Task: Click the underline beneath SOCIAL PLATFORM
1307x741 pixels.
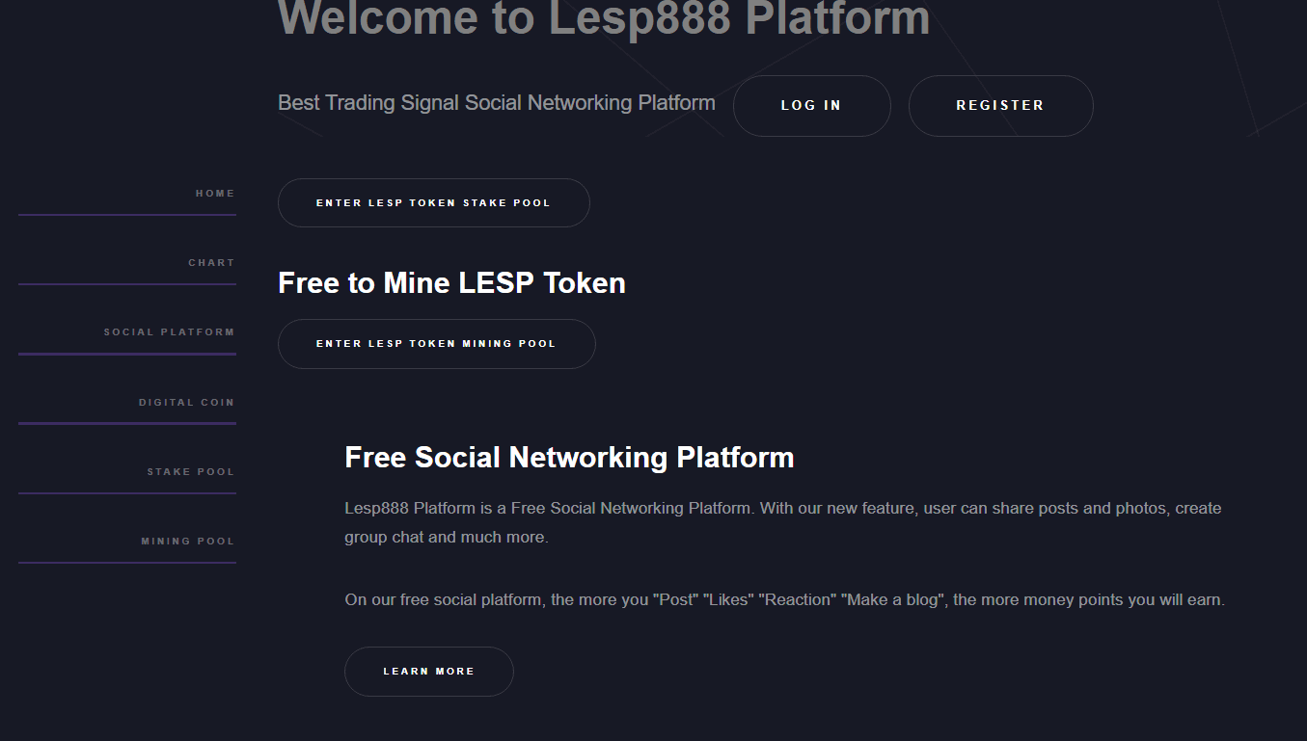Action: click(x=126, y=356)
